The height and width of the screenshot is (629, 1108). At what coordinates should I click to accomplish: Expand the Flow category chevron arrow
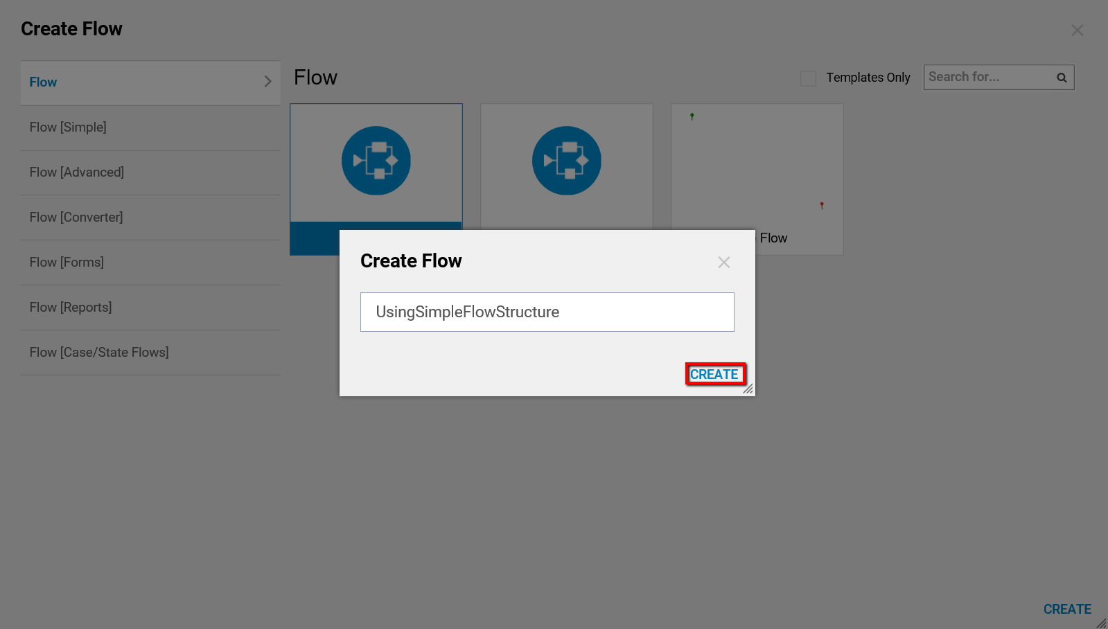(267, 82)
